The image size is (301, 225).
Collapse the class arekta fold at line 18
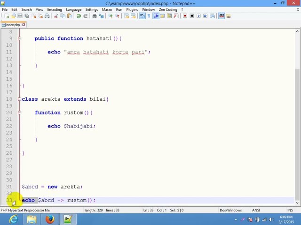[19, 99]
